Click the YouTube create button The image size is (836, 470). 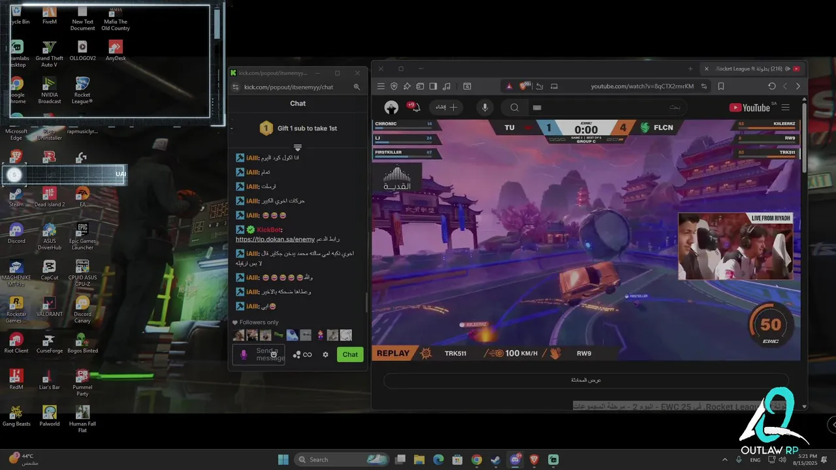click(x=447, y=108)
